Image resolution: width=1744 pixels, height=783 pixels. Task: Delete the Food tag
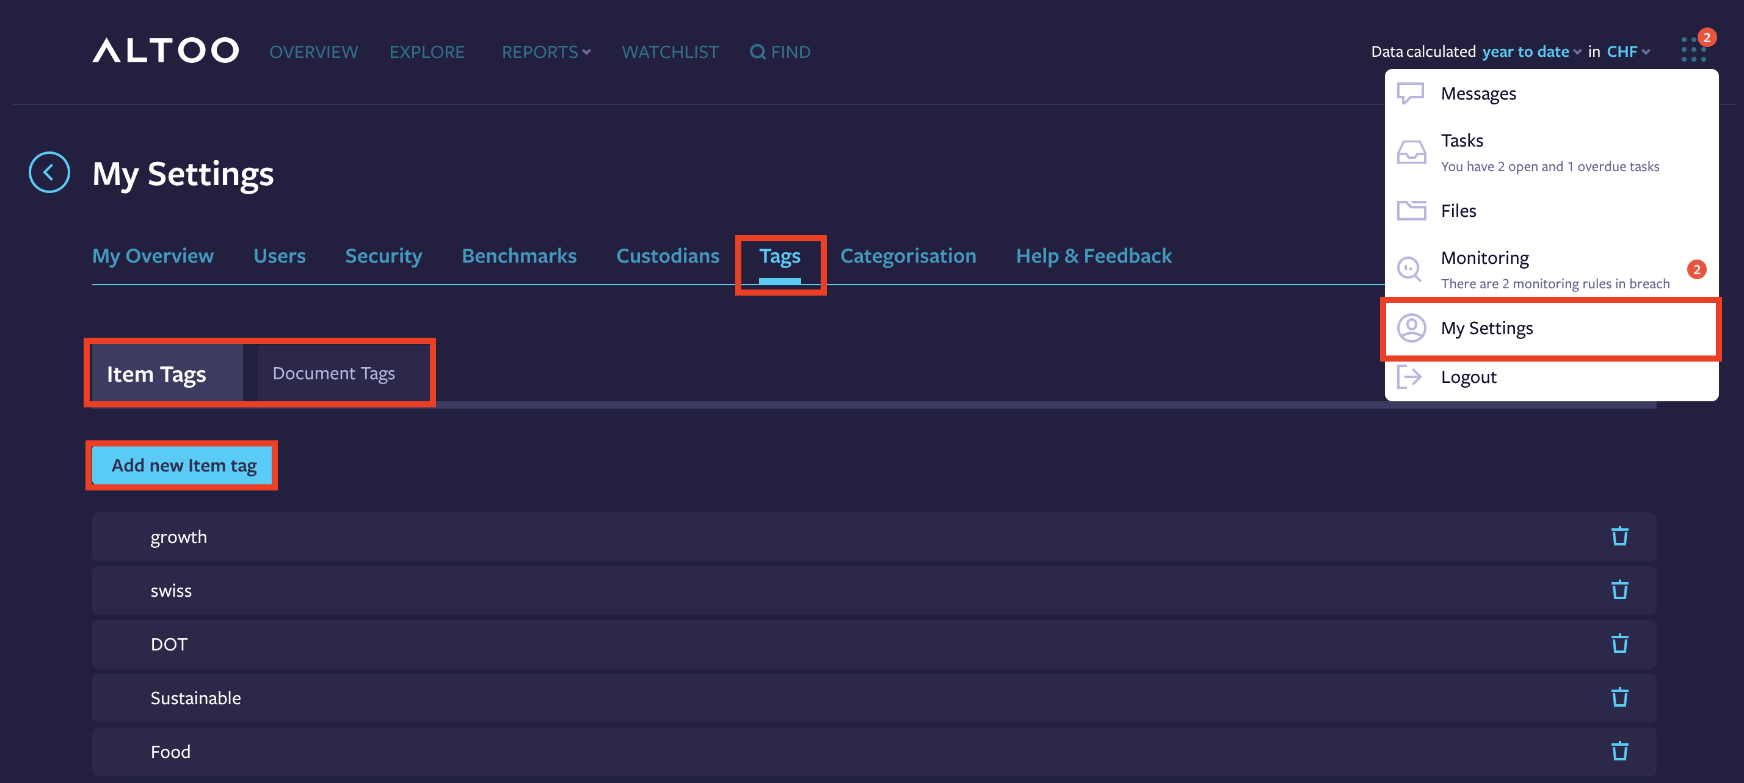pyautogui.click(x=1619, y=751)
